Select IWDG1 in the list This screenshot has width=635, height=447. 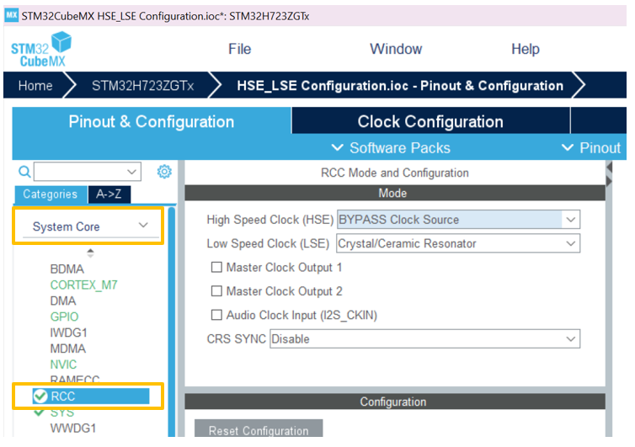pos(68,333)
